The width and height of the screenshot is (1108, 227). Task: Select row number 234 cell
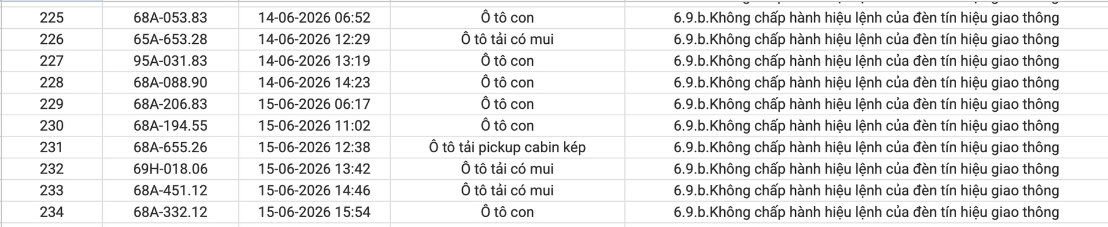point(51,212)
